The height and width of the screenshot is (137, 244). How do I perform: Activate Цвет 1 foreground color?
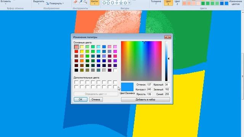coord(168,3)
